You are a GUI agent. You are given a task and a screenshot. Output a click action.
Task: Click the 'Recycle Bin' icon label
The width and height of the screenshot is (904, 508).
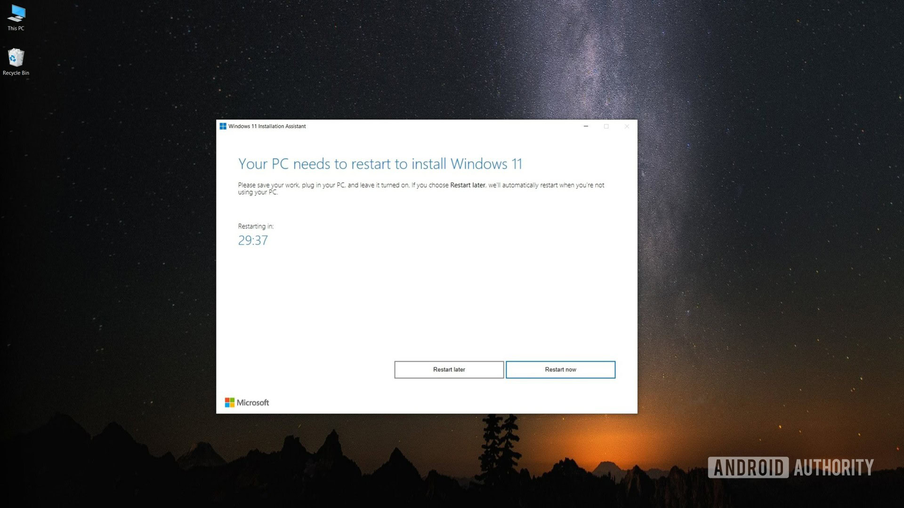tap(16, 73)
